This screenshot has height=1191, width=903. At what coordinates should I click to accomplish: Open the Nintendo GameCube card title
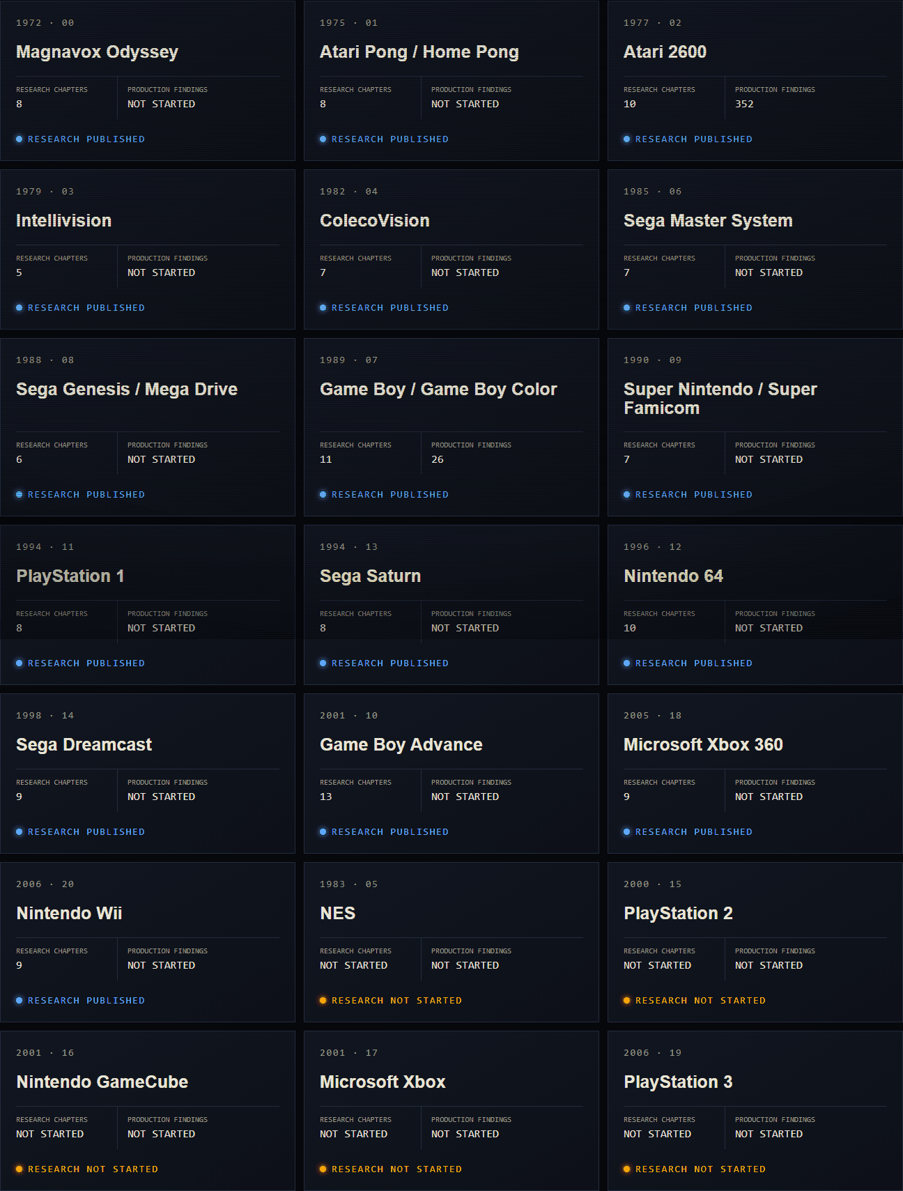click(102, 1082)
